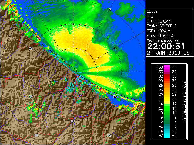The width and height of the screenshot is (194, 145).
Task: Click the 40 ring label near southeast coast
Action: tap(115, 97)
